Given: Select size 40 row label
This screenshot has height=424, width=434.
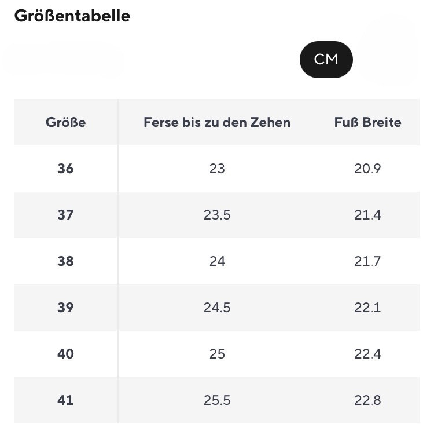Looking at the screenshot, I should click(65, 353).
